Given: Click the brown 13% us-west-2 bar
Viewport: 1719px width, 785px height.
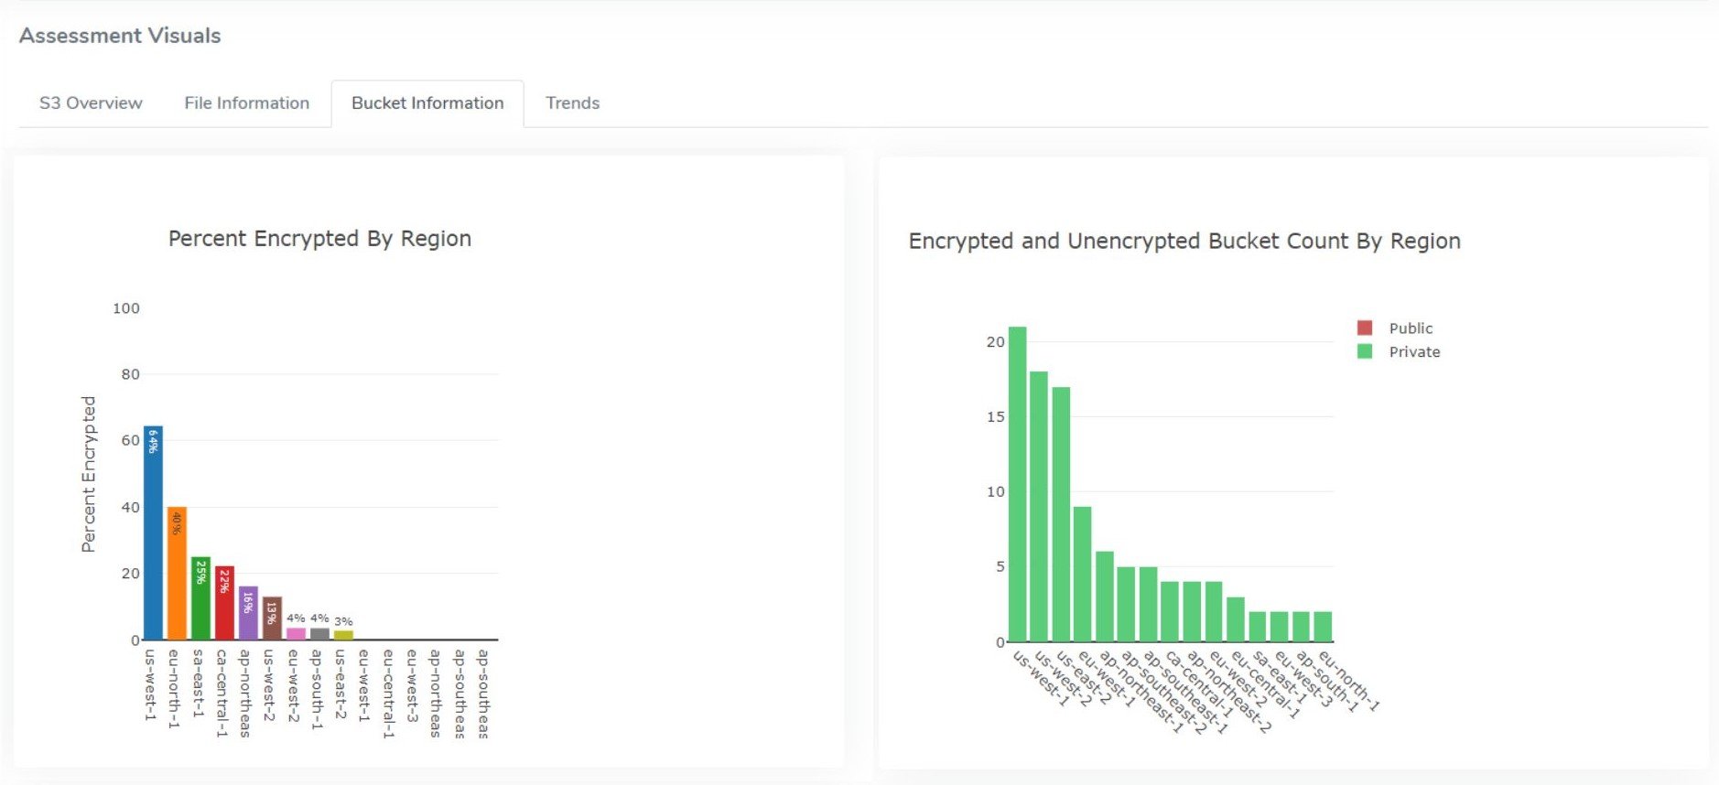Looking at the screenshot, I should tap(272, 618).
